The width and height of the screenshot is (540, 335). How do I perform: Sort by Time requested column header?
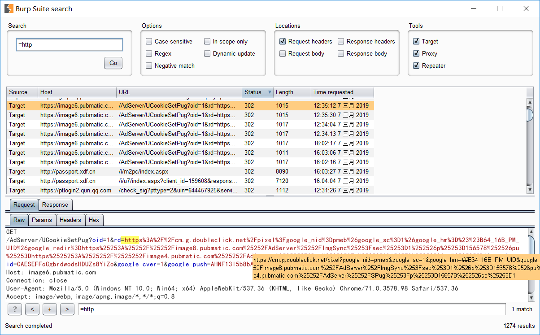pos(342,92)
